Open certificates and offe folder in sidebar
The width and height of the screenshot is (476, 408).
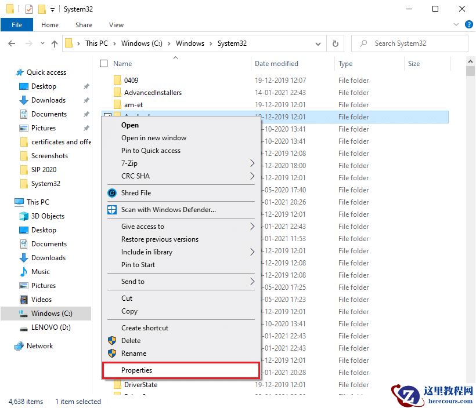tap(61, 142)
